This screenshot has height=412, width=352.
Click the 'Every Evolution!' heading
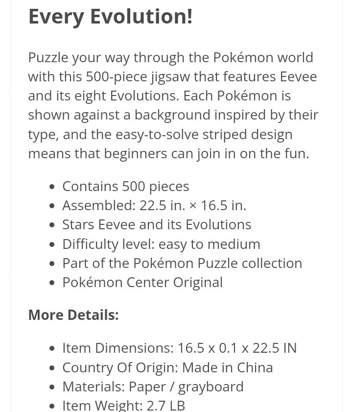pyautogui.click(x=111, y=17)
